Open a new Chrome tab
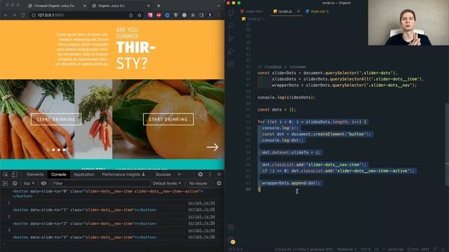 pos(159,6)
